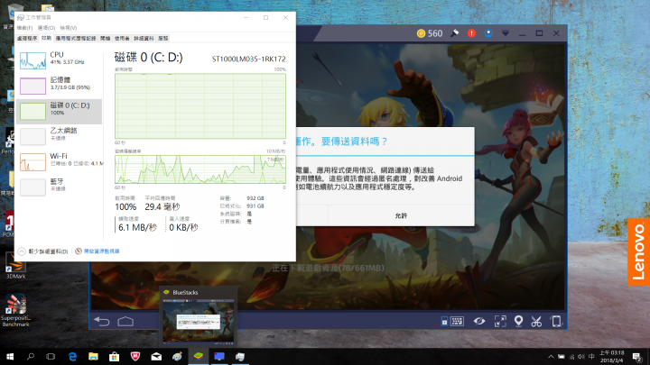
Task: Toggle BlueStacks overlay eye icon
Action: [x=479, y=321]
